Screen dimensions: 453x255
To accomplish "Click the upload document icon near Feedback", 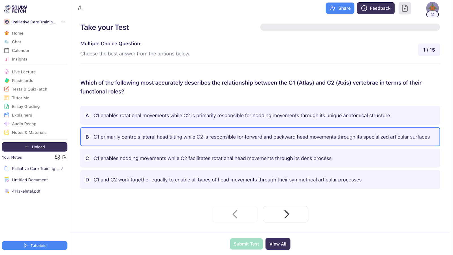I will tap(405, 8).
